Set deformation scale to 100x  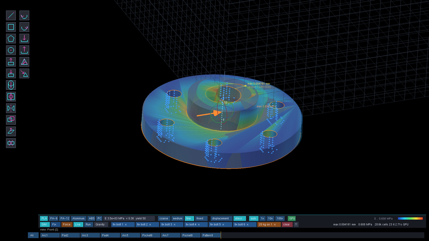pyautogui.click(x=280, y=218)
